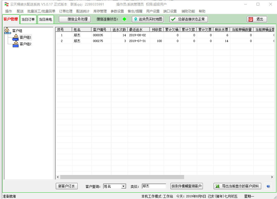Screen dimensions: 277x199
Task: Sort by 剩余水票 column header
Action: pos(221,30)
